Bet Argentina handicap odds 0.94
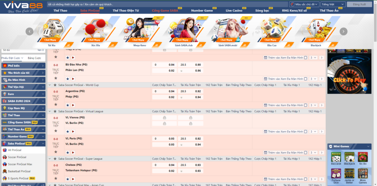Screen dimensions: 377x186 click(x=165, y=91)
